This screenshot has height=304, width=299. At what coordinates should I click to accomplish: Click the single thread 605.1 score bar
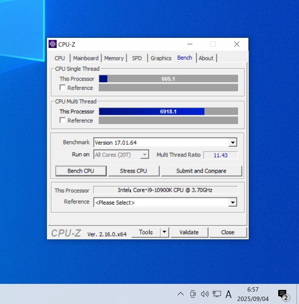tap(168, 79)
